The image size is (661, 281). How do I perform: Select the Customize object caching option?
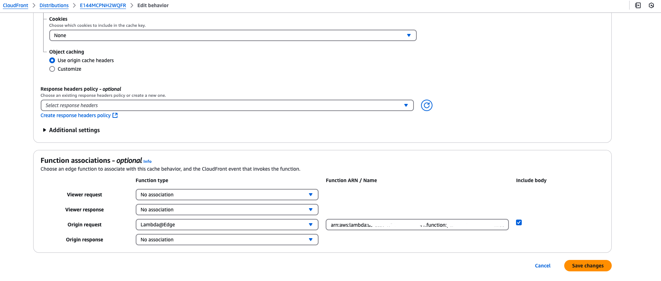[x=52, y=69]
